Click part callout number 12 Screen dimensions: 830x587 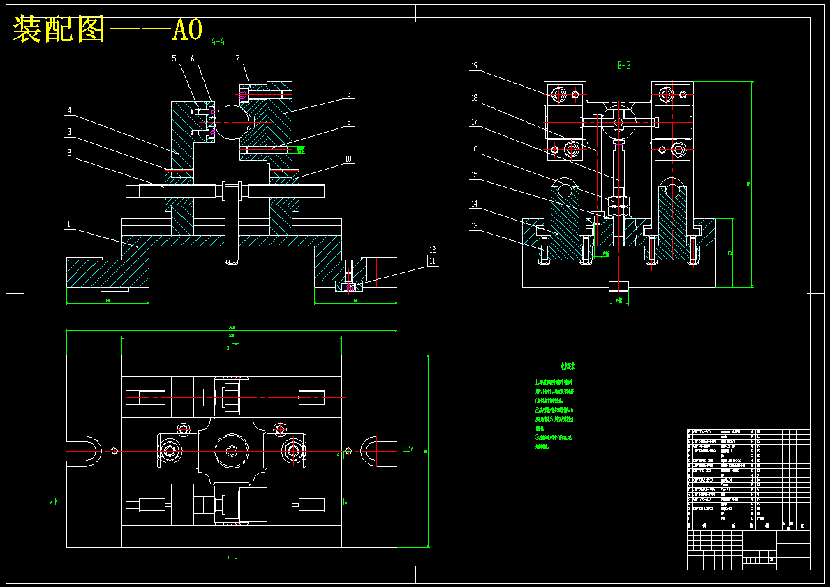tap(433, 249)
